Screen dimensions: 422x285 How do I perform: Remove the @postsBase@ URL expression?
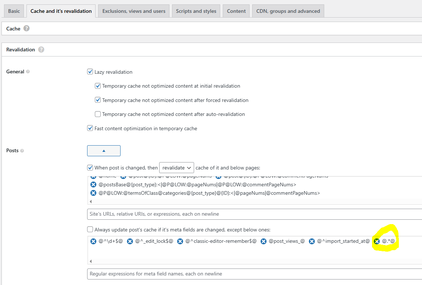[93, 184]
